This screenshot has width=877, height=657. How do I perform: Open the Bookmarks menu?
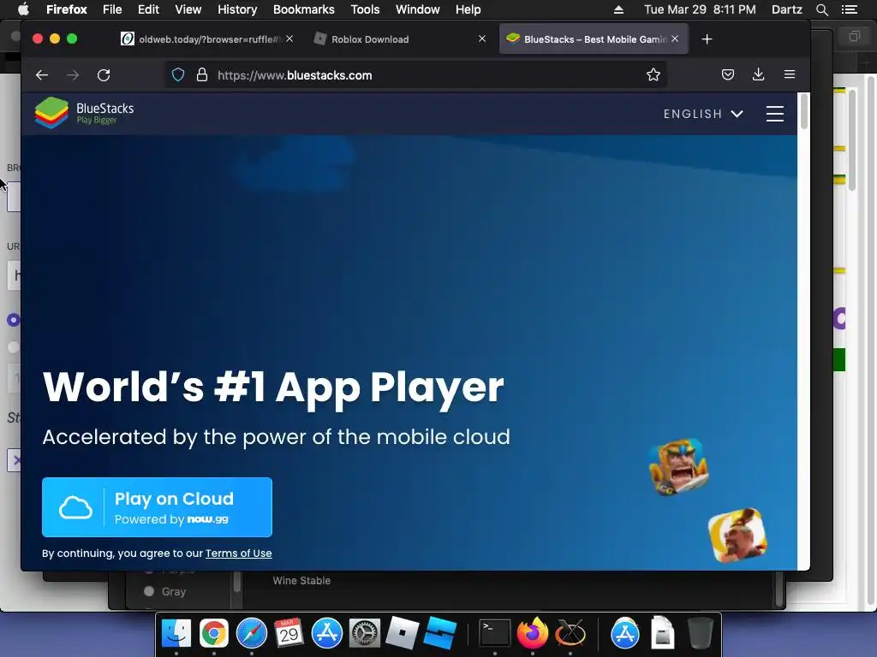(304, 9)
